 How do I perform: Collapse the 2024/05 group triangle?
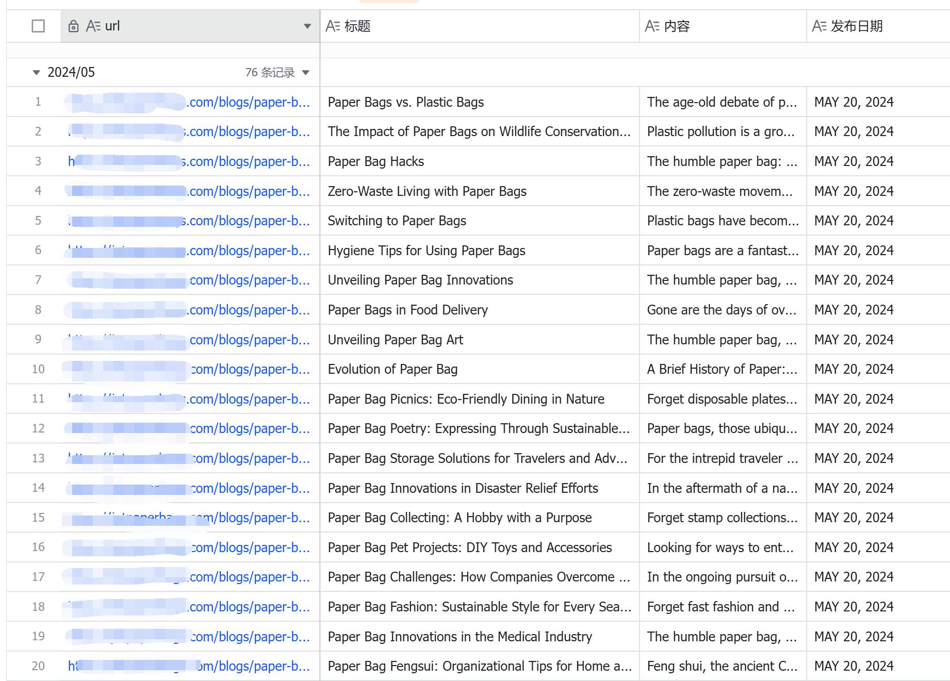(36, 73)
